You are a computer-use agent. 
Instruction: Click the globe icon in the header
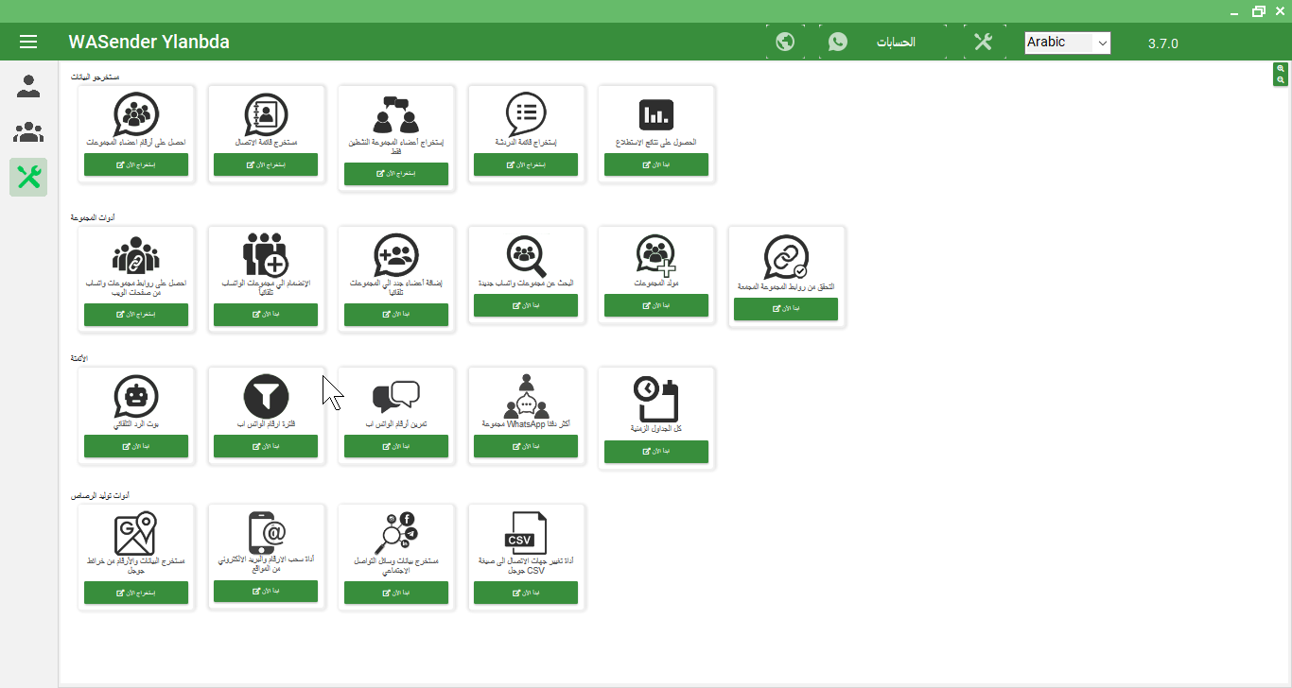(x=784, y=42)
